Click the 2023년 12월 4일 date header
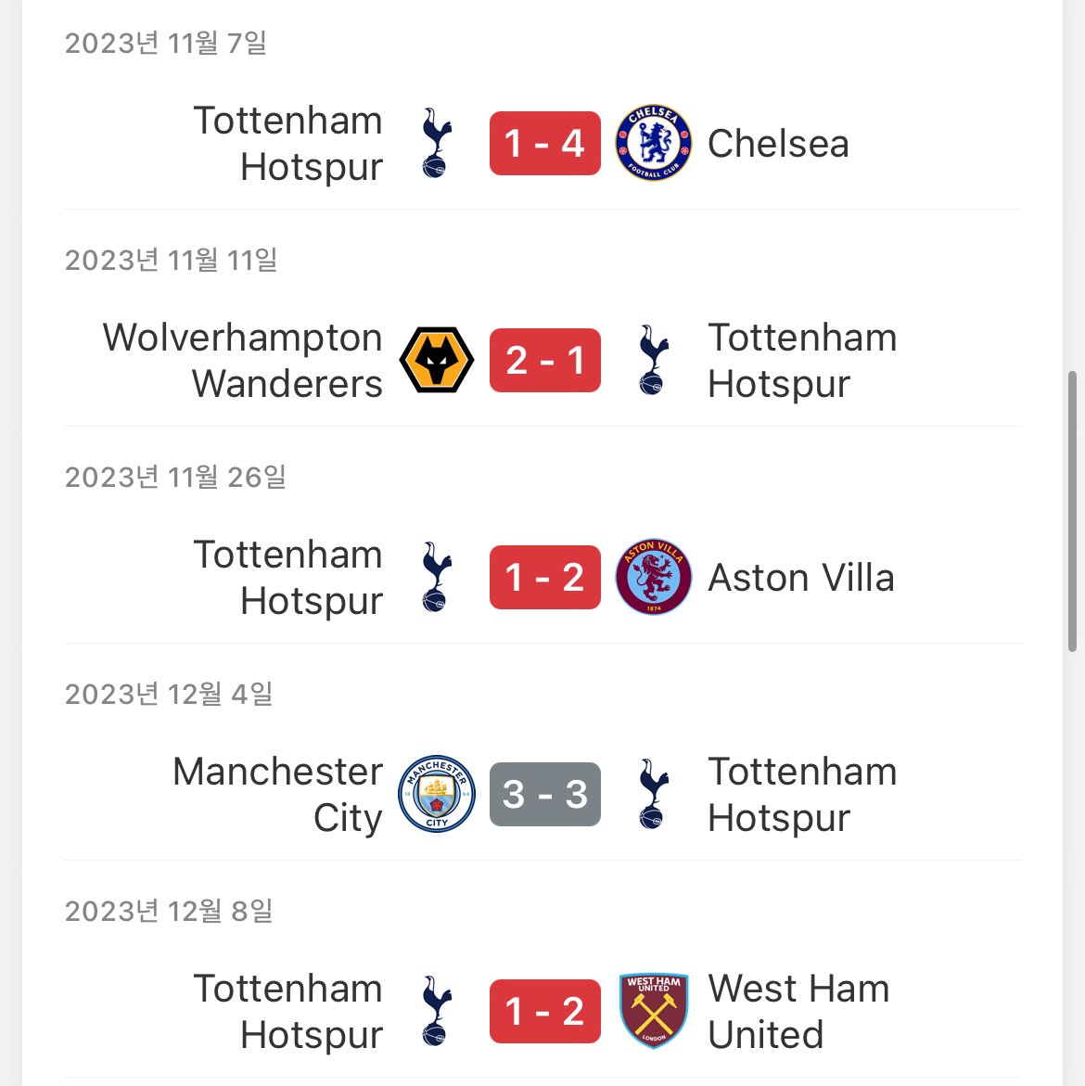 click(x=169, y=694)
